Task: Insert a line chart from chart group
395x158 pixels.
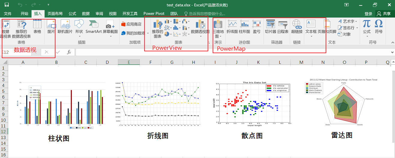Action: click(168, 28)
